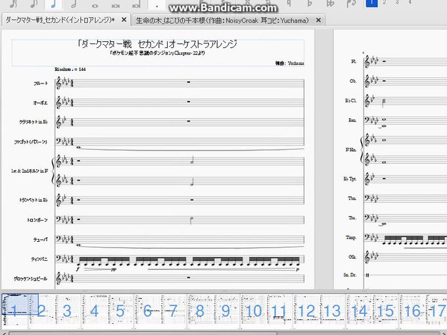Jump to page 1 in the navigator
This screenshot has height=335, width=447.
point(14,311)
